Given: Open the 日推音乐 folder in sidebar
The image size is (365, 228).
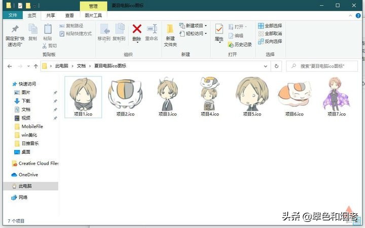Looking at the screenshot, I should coord(26,143).
